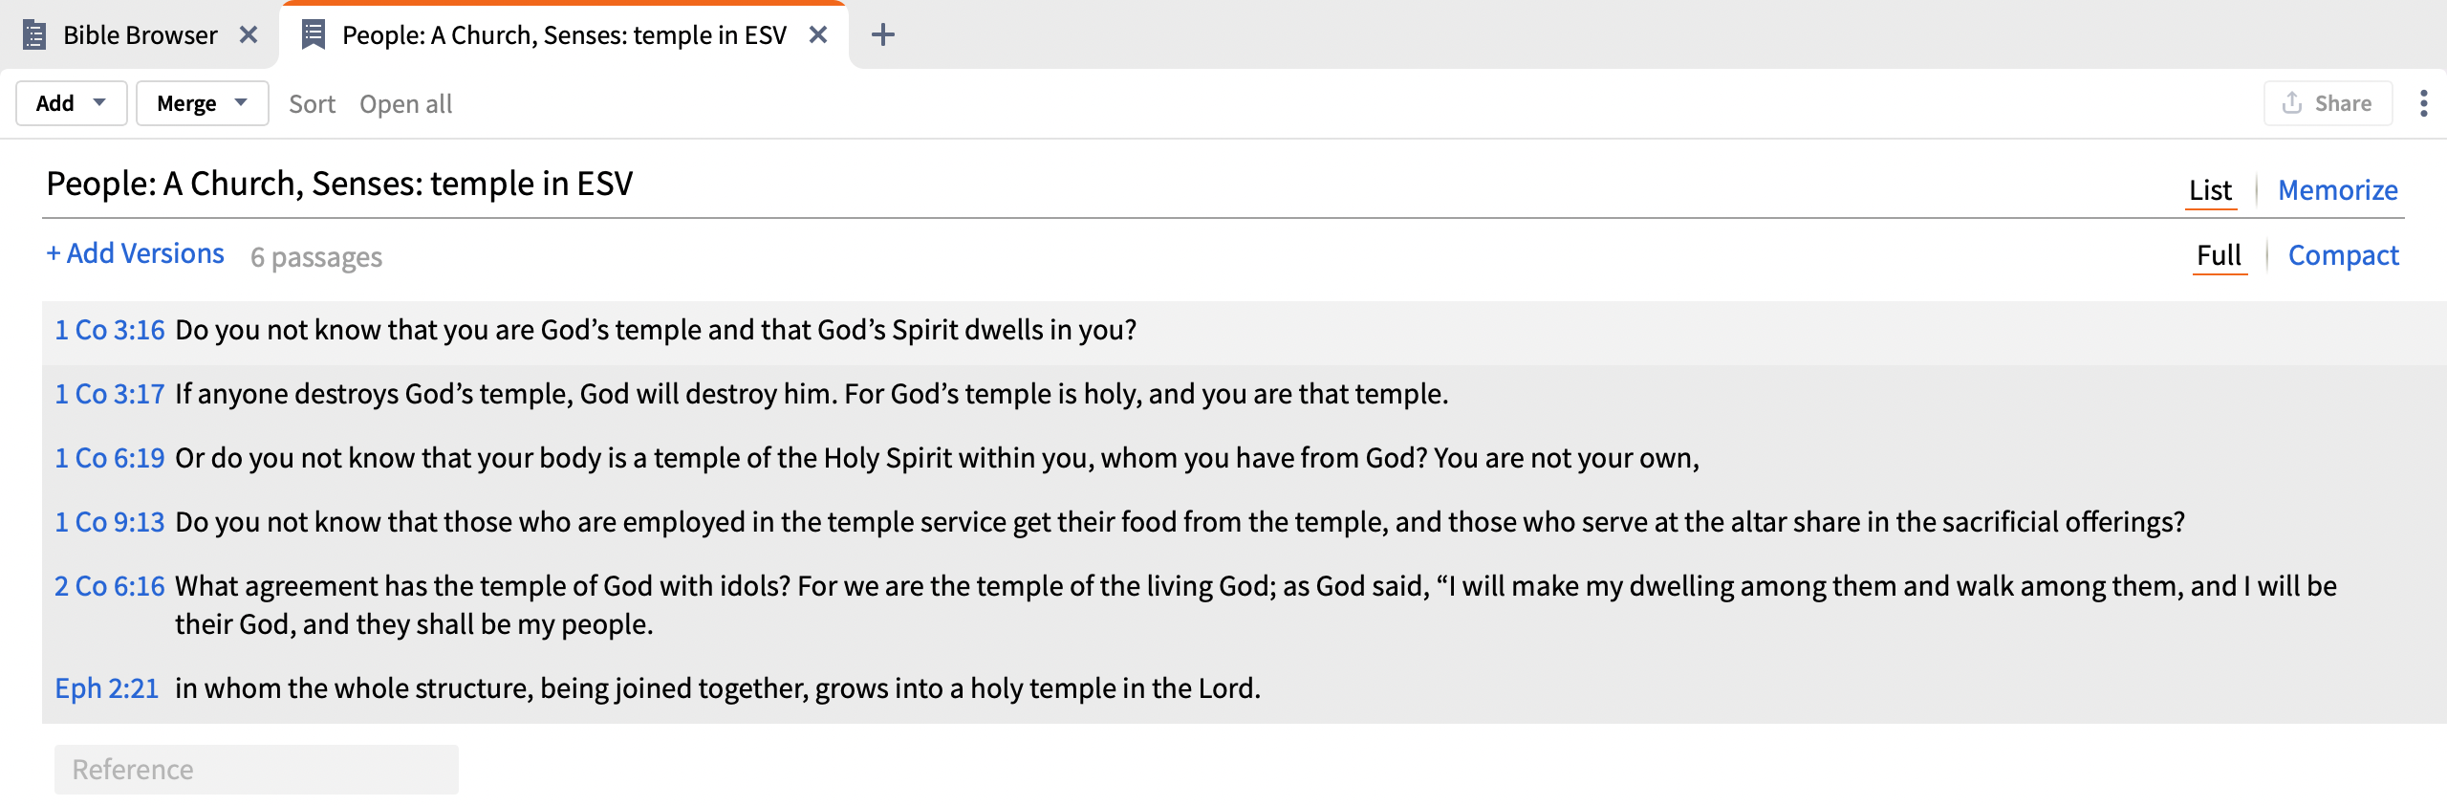This screenshot has width=2447, height=806.
Task: Open the 1 Co 6:19 reference
Action: click(x=110, y=458)
